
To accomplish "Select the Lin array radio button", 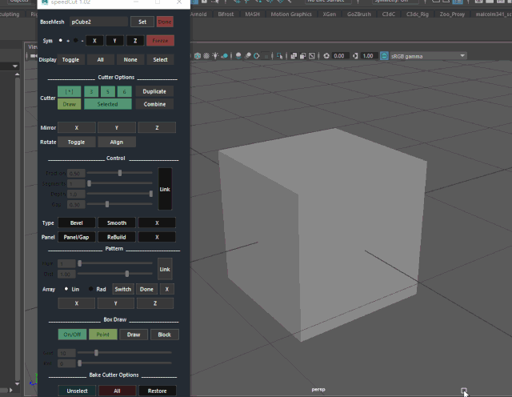I will click(66, 289).
